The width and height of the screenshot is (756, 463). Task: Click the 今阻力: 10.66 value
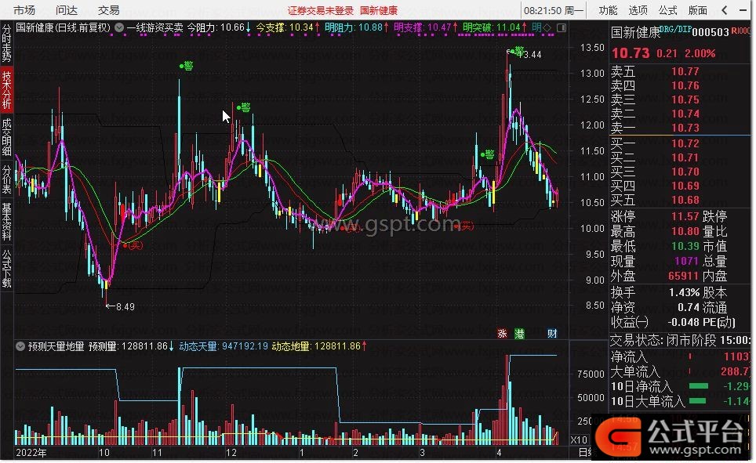tap(219, 28)
